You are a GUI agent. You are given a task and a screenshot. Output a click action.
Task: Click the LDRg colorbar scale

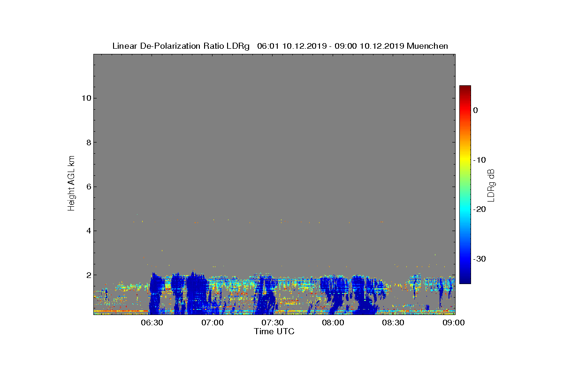[x=465, y=185]
